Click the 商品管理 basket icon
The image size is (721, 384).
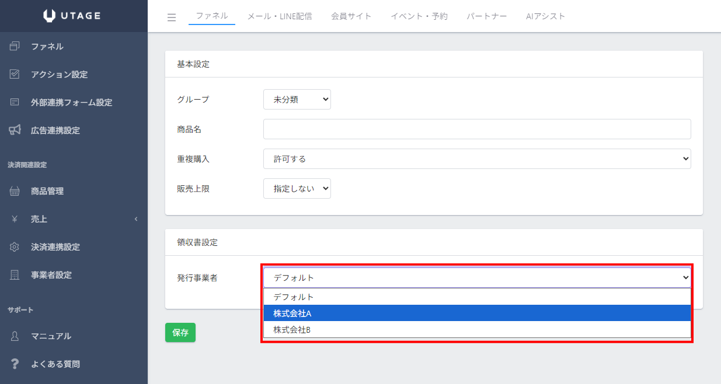(x=15, y=191)
